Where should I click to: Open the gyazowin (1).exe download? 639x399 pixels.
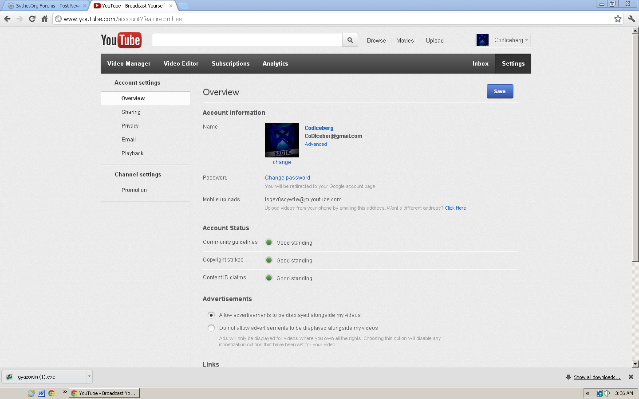click(x=44, y=377)
